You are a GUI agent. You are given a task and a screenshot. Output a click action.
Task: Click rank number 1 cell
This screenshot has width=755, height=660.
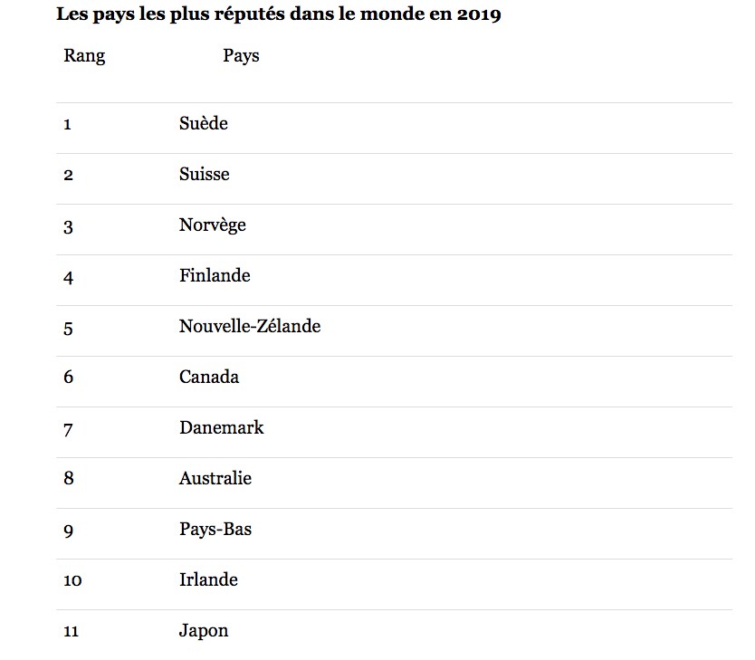67,125
